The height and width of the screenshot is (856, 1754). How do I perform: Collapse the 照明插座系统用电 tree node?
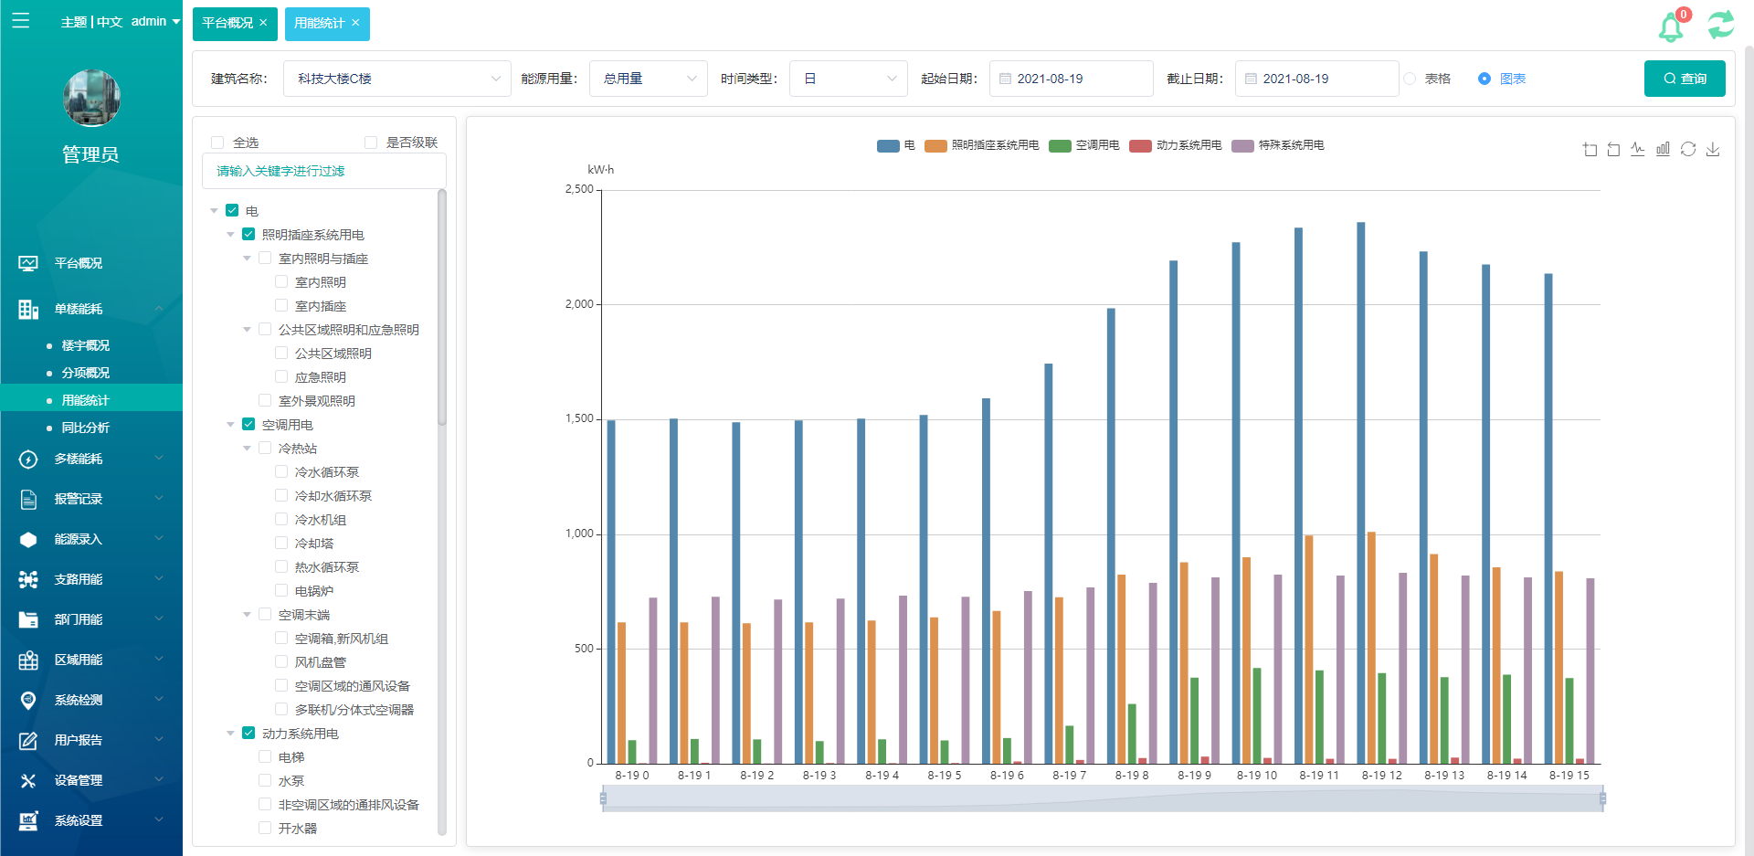pos(231,234)
